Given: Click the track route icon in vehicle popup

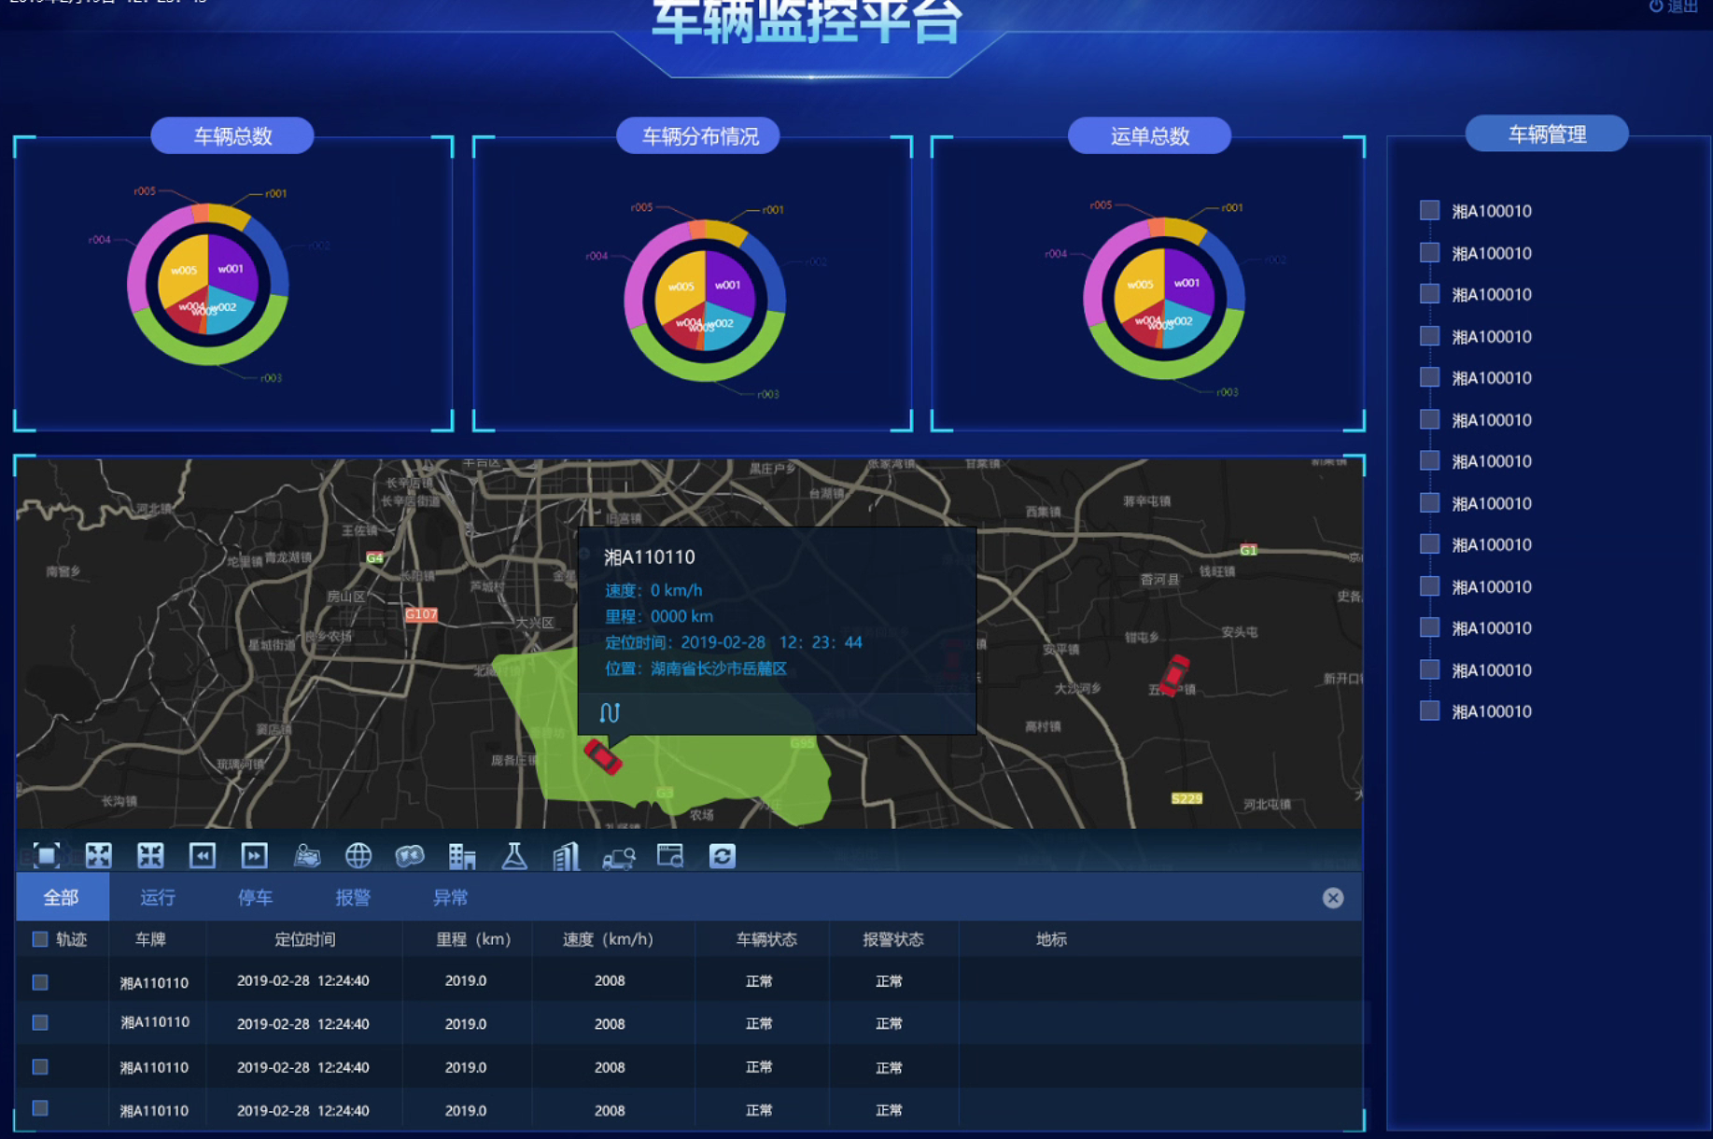Looking at the screenshot, I should tap(610, 713).
